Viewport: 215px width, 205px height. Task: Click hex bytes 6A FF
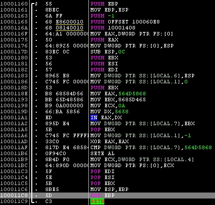point(54,16)
